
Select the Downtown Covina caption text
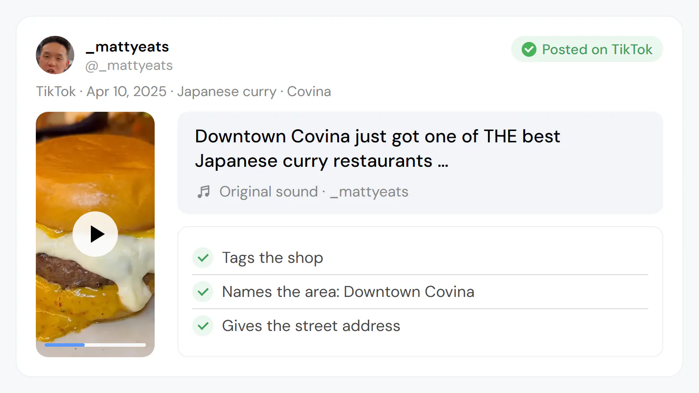[377, 148]
